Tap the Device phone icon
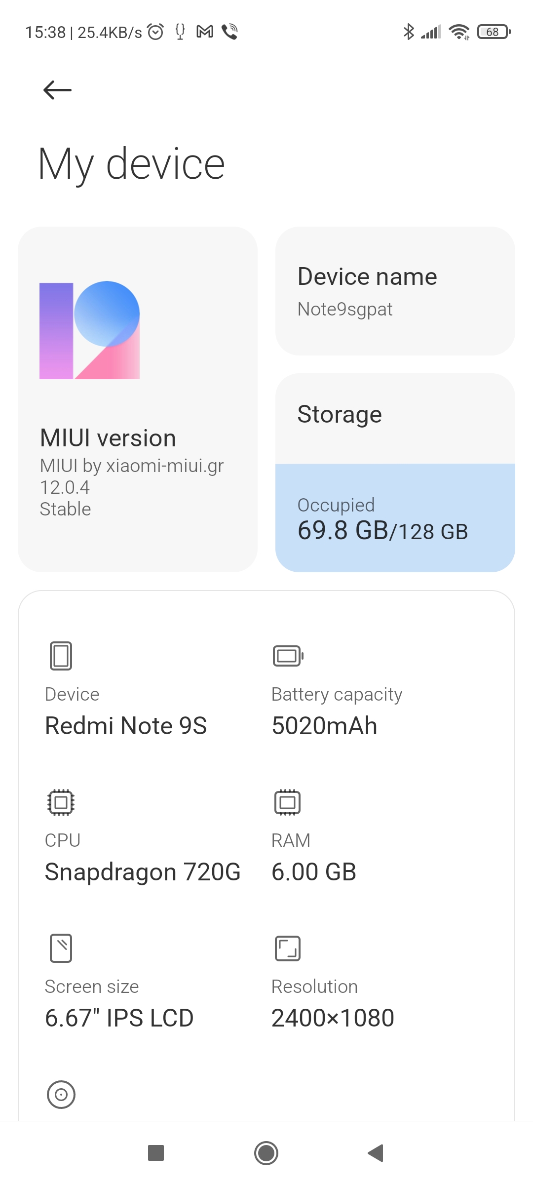533x1185 pixels. tap(61, 656)
